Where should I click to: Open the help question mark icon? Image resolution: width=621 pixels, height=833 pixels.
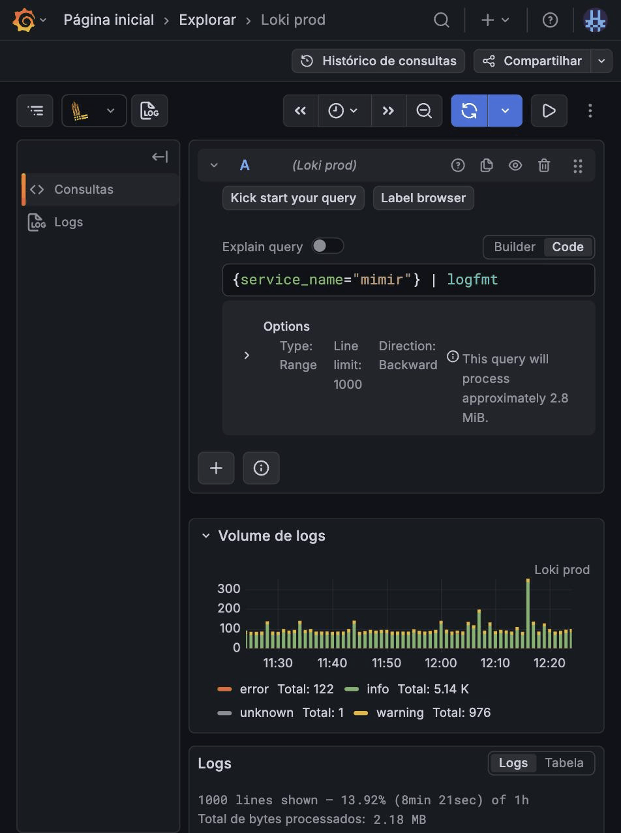pyautogui.click(x=550, y=20)
